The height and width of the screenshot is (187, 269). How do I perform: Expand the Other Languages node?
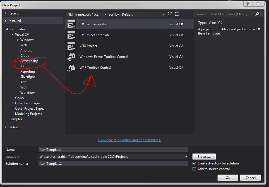click(x=12, y=103)
